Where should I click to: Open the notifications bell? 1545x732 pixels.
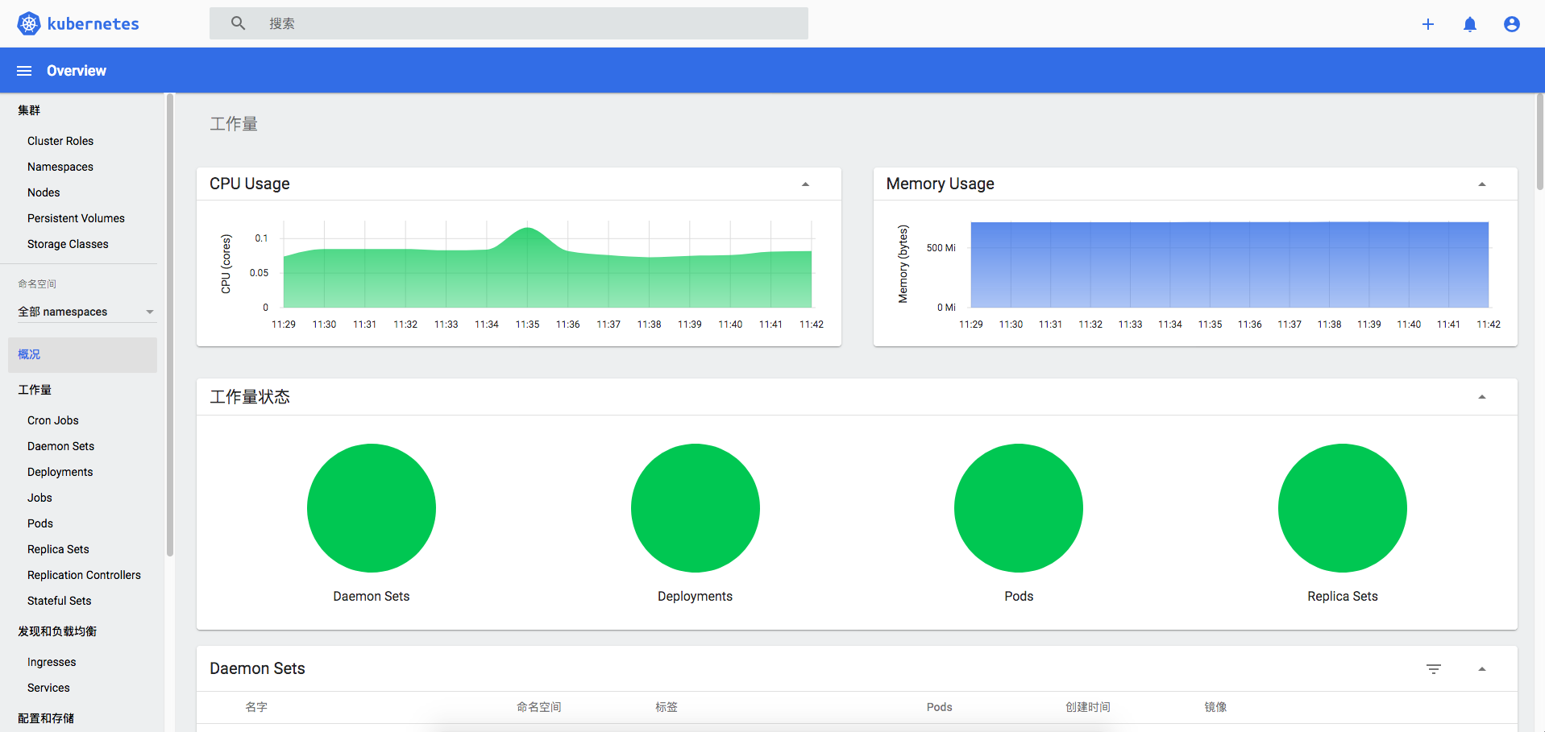[x=1469, y=23]
